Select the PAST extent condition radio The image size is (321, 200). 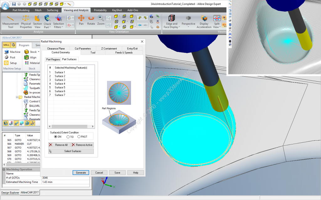click(79, 137)
